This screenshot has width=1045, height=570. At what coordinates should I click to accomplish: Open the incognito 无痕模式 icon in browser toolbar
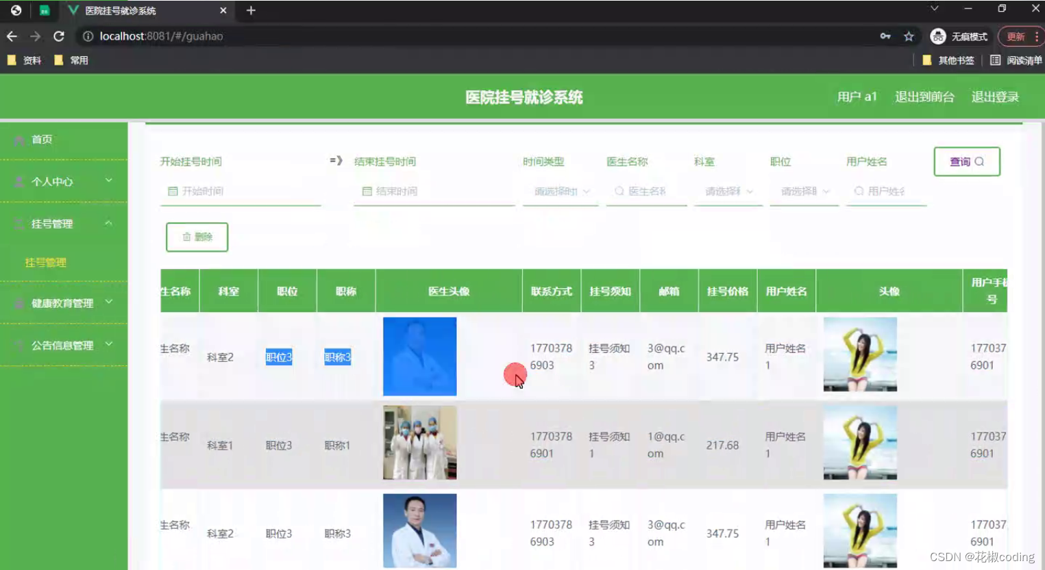[x=937, y=36]
